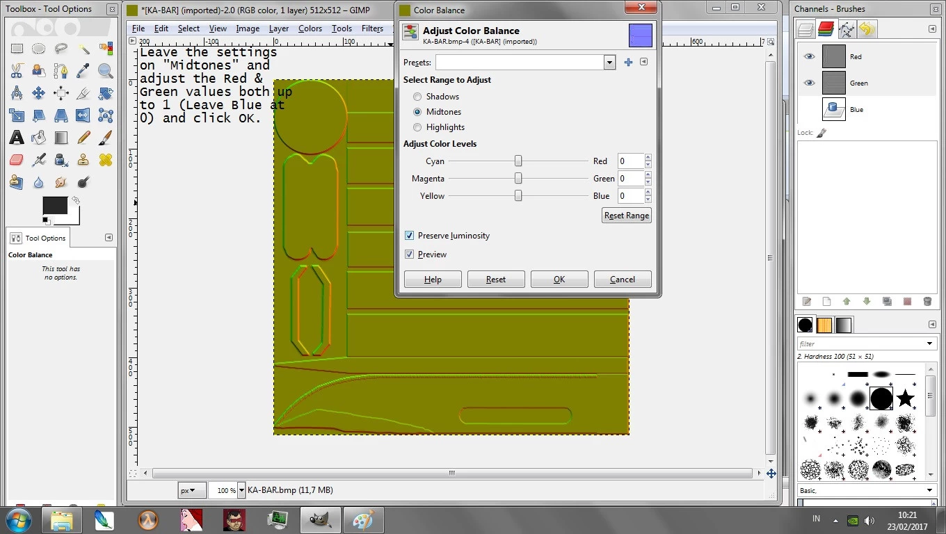Open the Basic brush tag dropdown
This screenshot has height=534, width=946.
click(867, 490)
